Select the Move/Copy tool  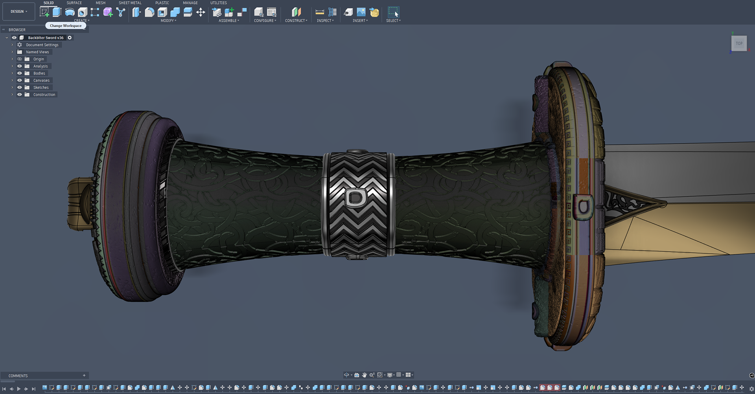click(201, 12)
